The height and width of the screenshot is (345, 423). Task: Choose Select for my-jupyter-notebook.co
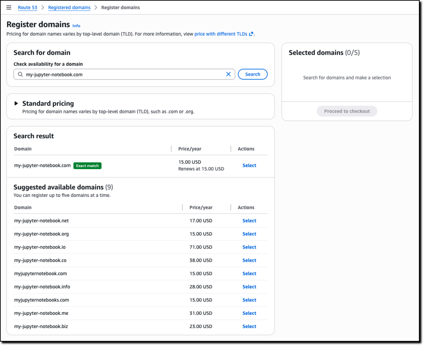249,261
